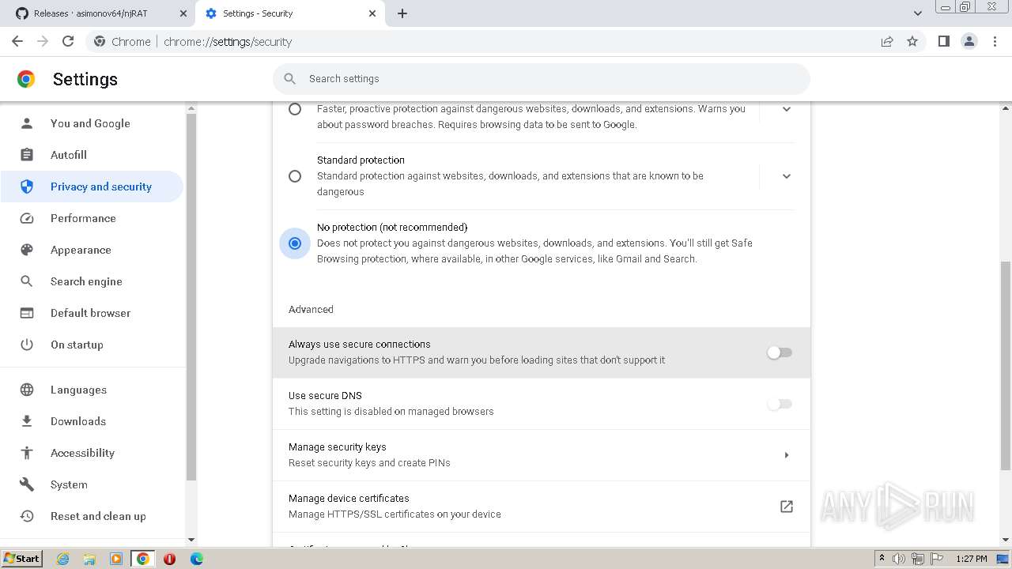This screenshot has width=1012, height=569.
Task: Show hidden tray icons arrow
Action: pos(882,558)
